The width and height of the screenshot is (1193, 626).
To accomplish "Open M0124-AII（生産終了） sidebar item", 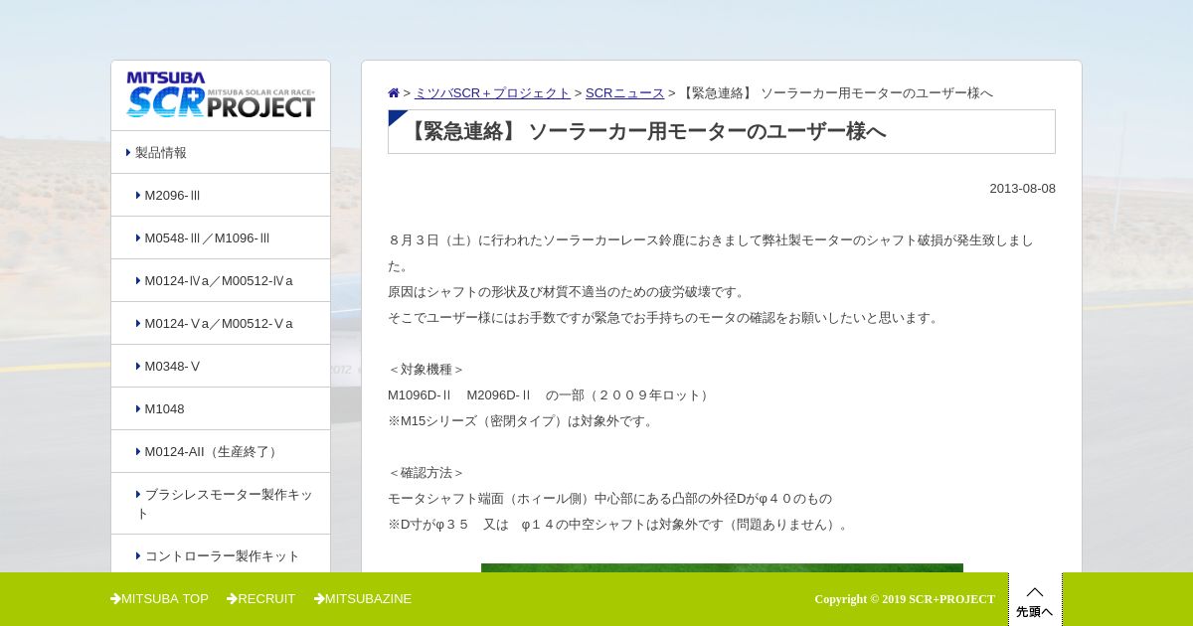I will point(221,451).
